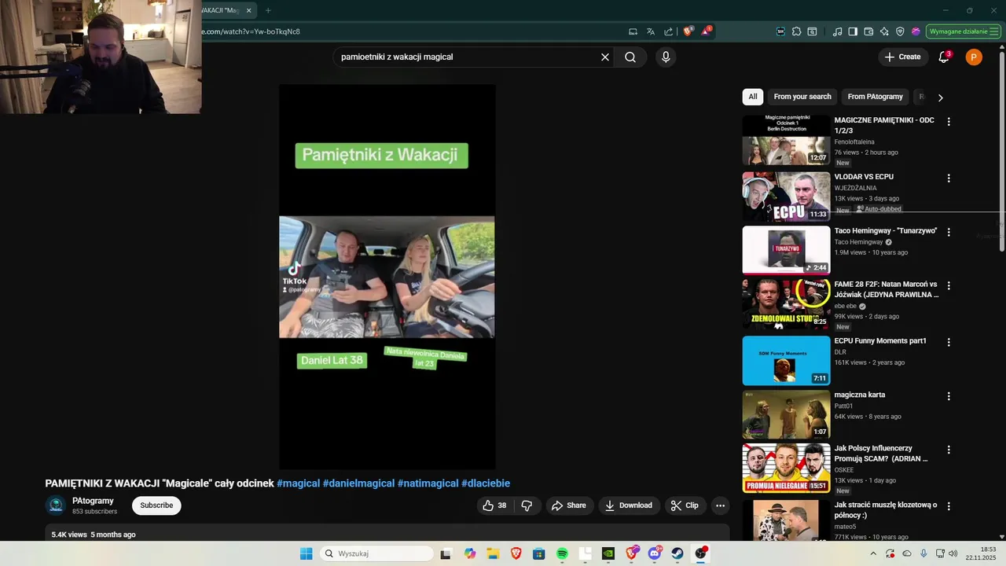
Task: Open Tunarzywo video thumbnail
Action: click(x=786, y=250)
